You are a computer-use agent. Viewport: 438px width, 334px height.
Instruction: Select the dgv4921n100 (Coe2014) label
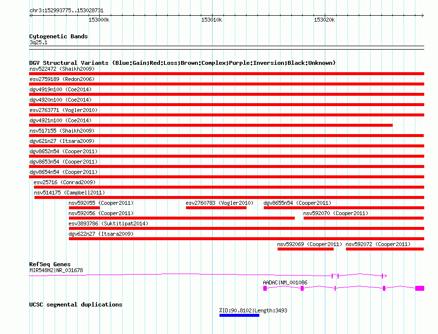point(61,120)
